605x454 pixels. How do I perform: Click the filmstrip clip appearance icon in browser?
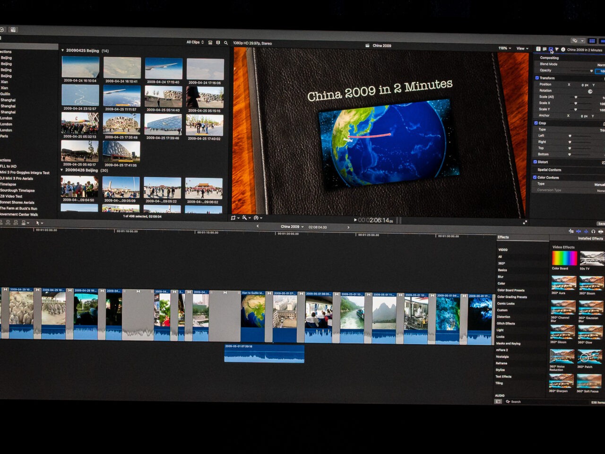pos(210,43)
